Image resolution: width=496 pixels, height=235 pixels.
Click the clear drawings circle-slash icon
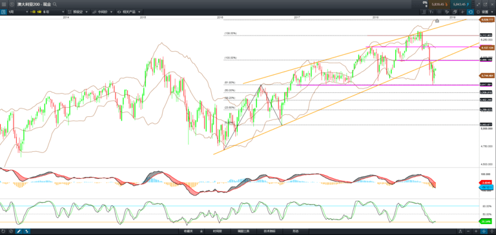pos(11,232)
